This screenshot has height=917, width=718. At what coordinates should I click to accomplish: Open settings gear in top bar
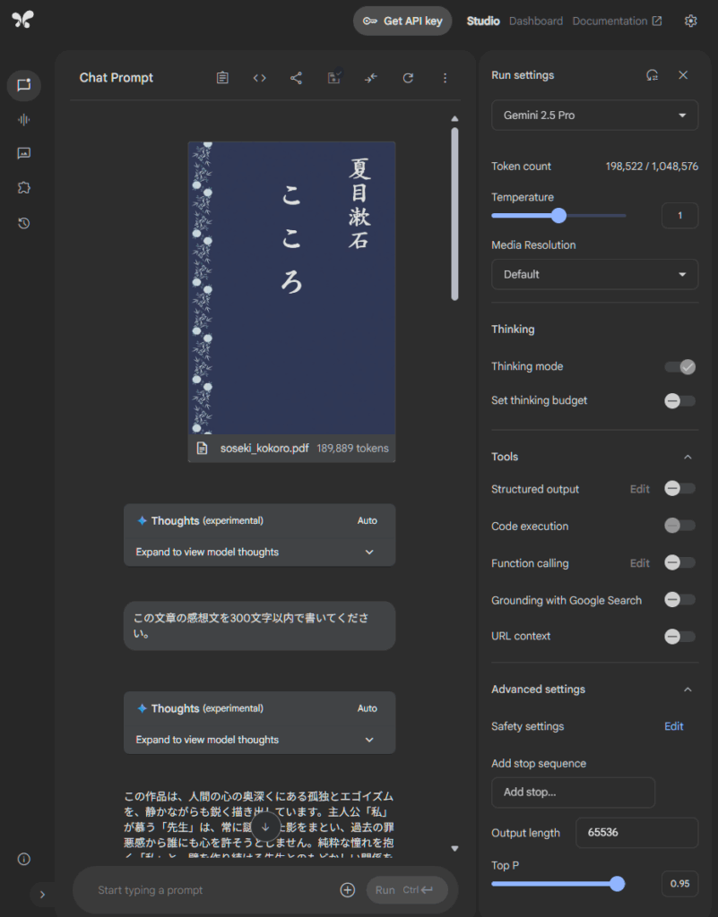pyautogui.click(x=690, y=21)
